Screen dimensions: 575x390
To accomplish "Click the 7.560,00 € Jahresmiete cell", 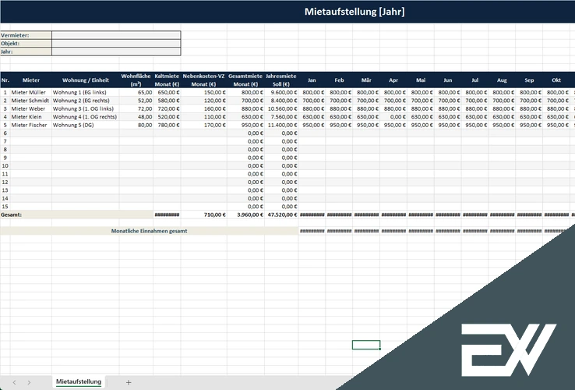I will pyautogui.click(x=281, y=117).
